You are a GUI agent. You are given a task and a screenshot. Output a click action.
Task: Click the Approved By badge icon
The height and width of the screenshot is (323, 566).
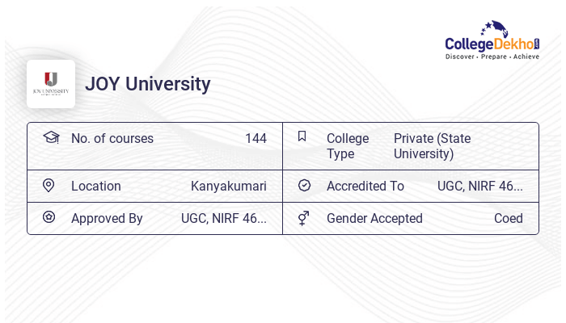[x=49, y=217]
